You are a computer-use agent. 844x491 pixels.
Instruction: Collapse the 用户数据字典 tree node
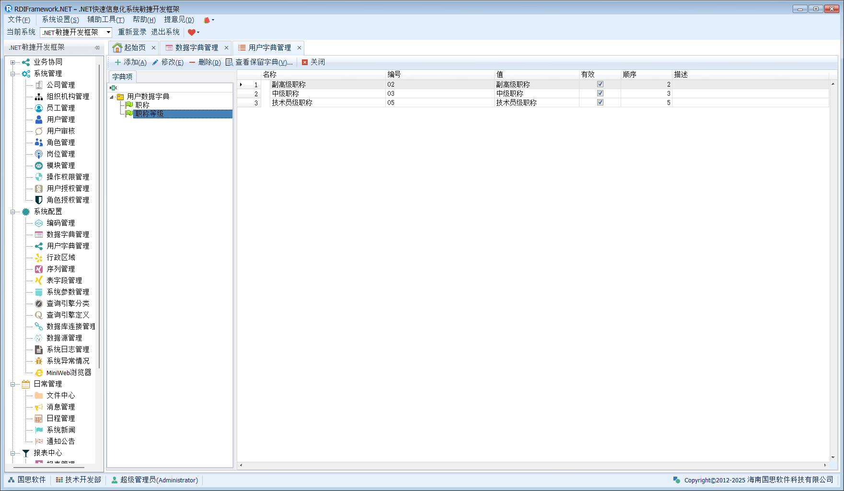(x=112, y=97)
